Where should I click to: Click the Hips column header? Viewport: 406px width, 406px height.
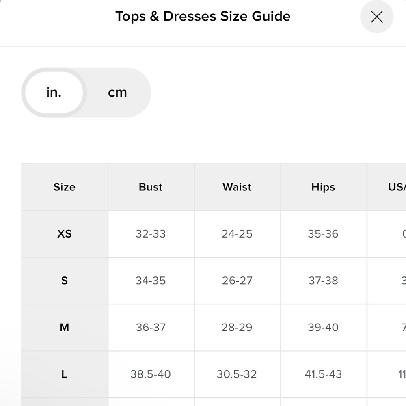click(323, 187)
